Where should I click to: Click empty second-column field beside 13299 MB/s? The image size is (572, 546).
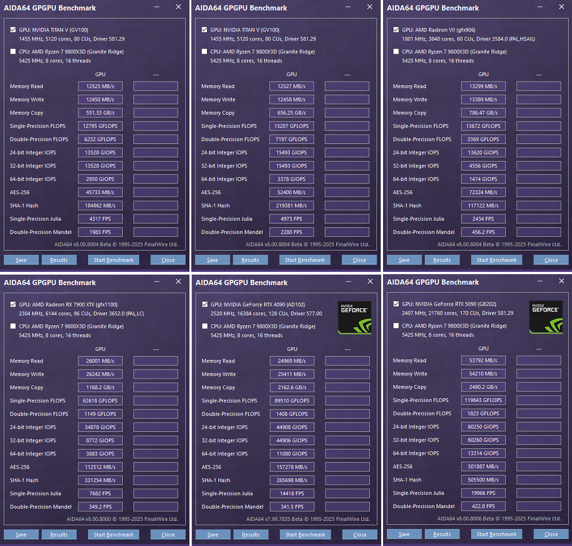[539, 86]
